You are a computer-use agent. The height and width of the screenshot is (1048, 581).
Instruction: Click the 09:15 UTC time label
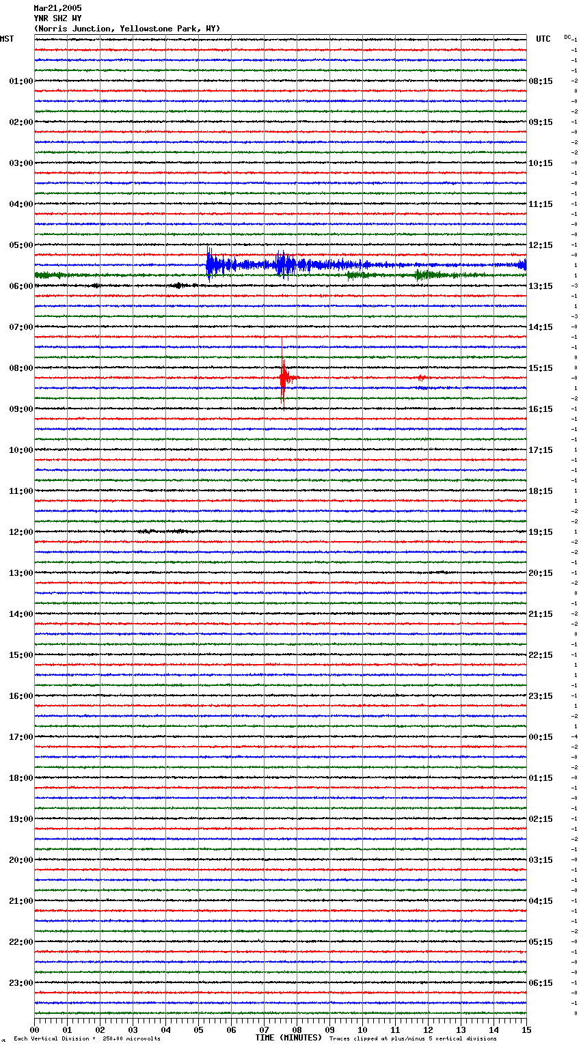pyautogui.click(x=541, y=122)
